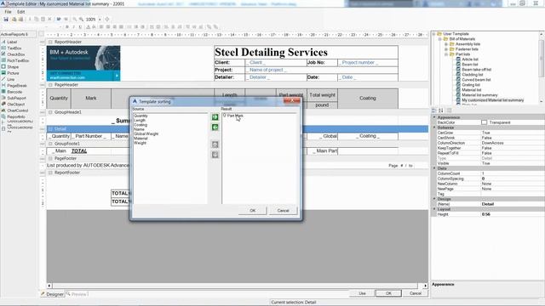Image resolution: width=545 pixels, height=306 pixels.
Task: Collapse the User Template tree node
Action: click(x=434, y=34)
